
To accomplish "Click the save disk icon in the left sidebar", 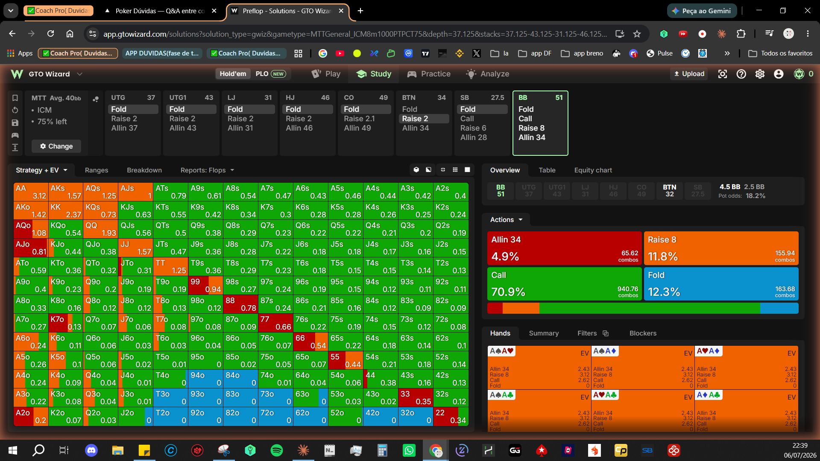I will 15,123.
